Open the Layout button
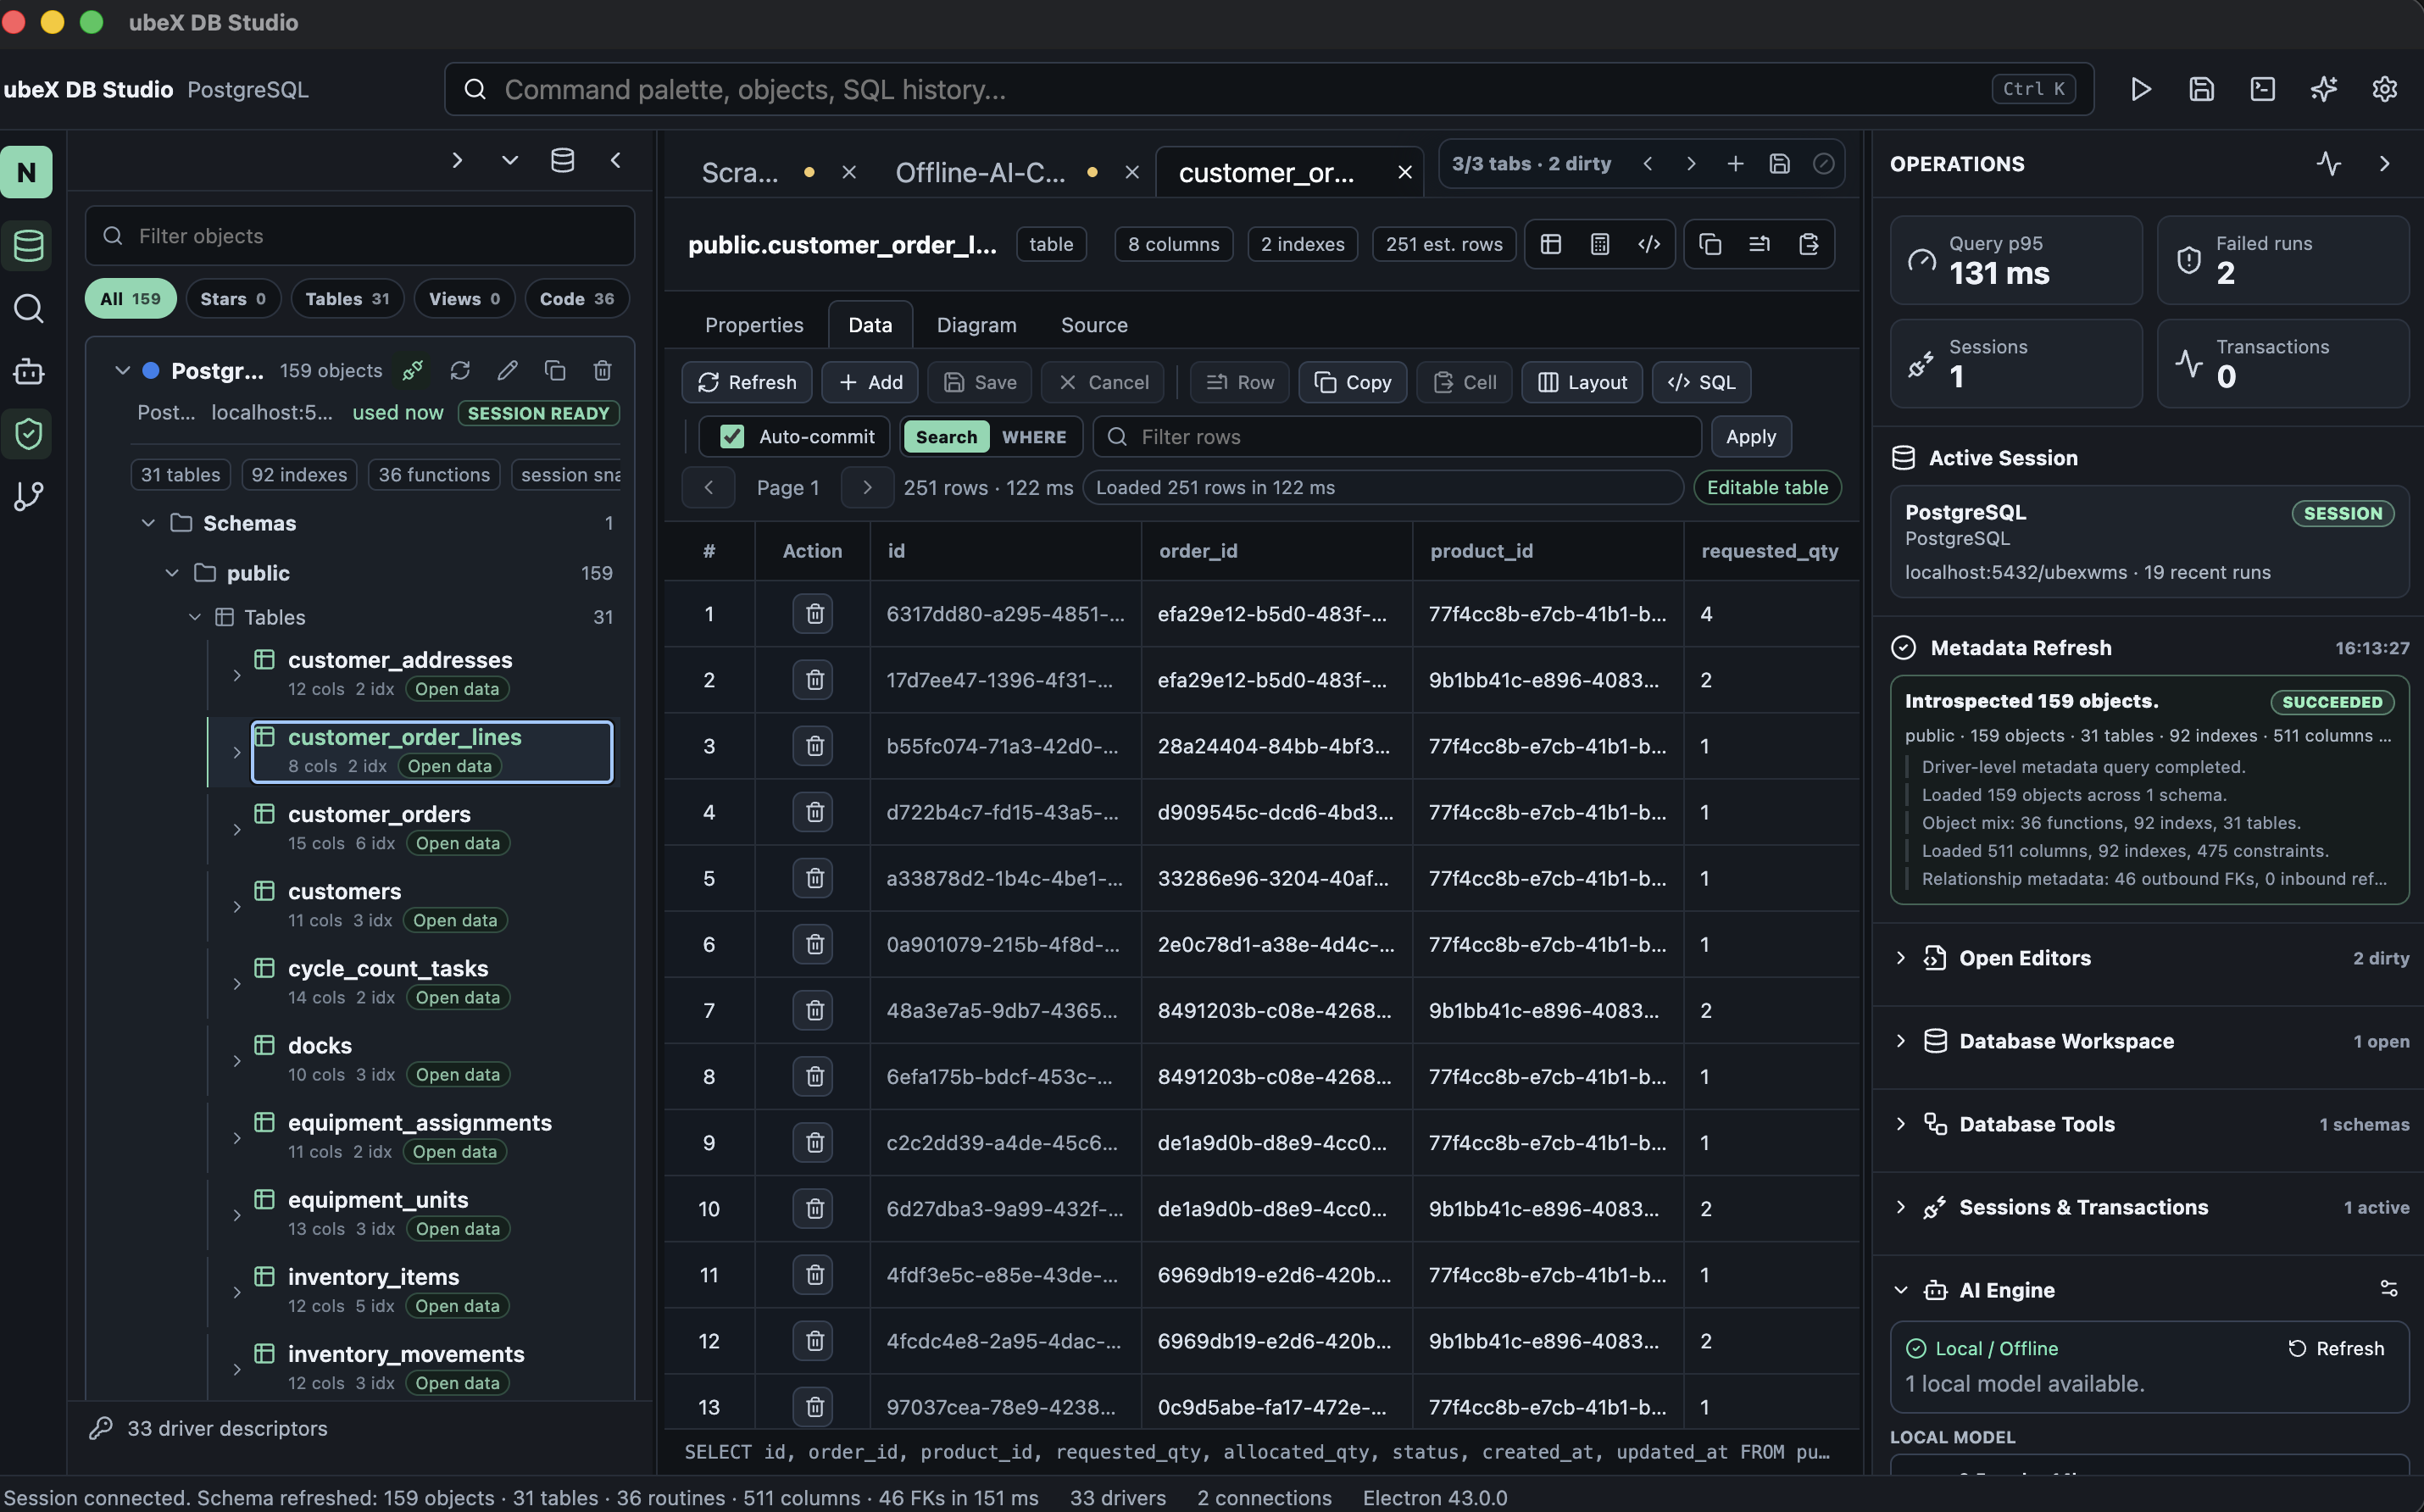Viewport: 2424px width, 1512px height. pos(1582,382)
